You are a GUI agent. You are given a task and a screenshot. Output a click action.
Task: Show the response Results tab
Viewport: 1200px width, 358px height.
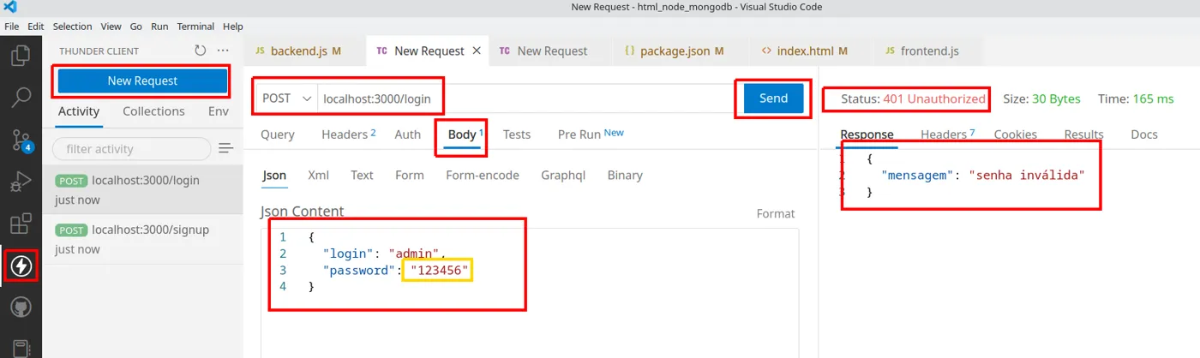click(x=1083, y=134)
